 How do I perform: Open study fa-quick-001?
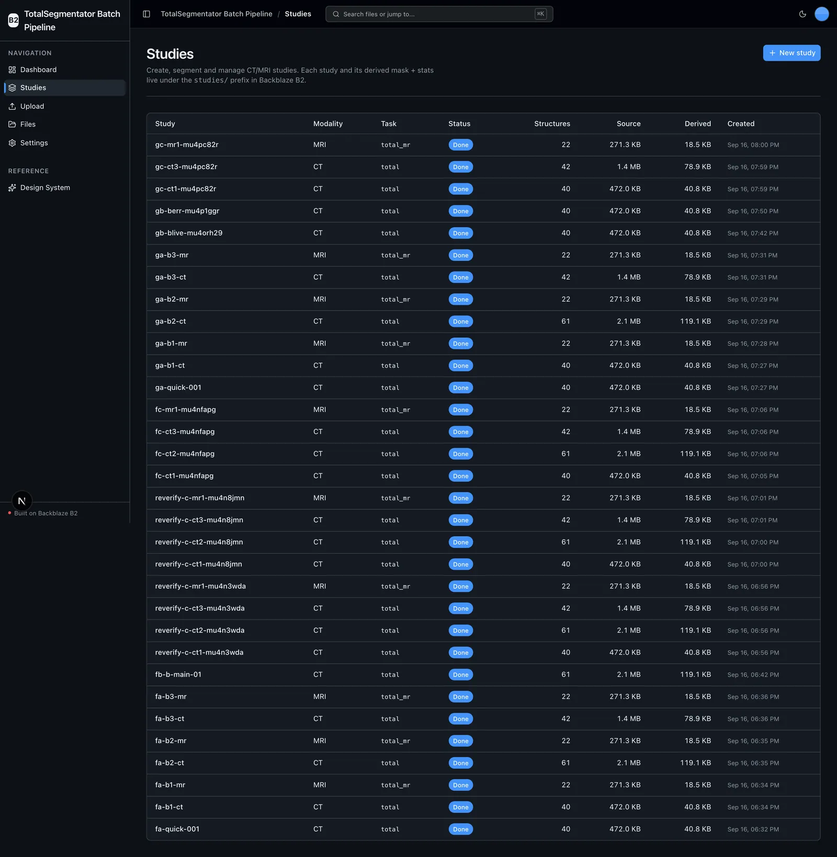coord(177,829)
